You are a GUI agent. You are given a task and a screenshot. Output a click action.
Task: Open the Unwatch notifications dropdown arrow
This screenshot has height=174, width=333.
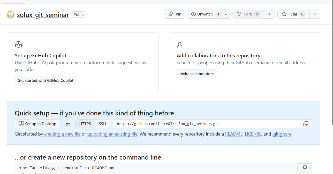coord(226,14)
